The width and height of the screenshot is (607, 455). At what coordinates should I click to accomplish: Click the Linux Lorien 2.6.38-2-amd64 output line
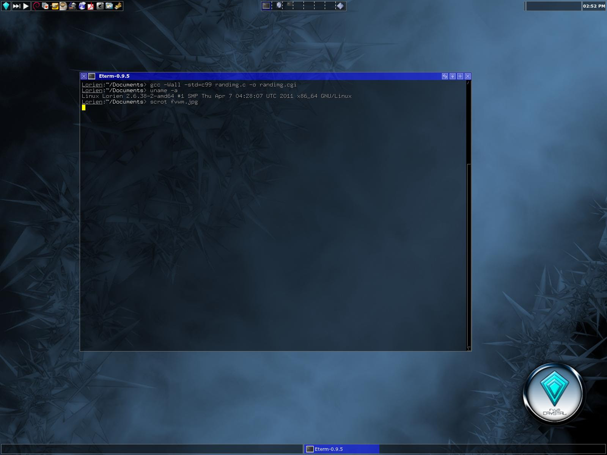tap(217, 96)
